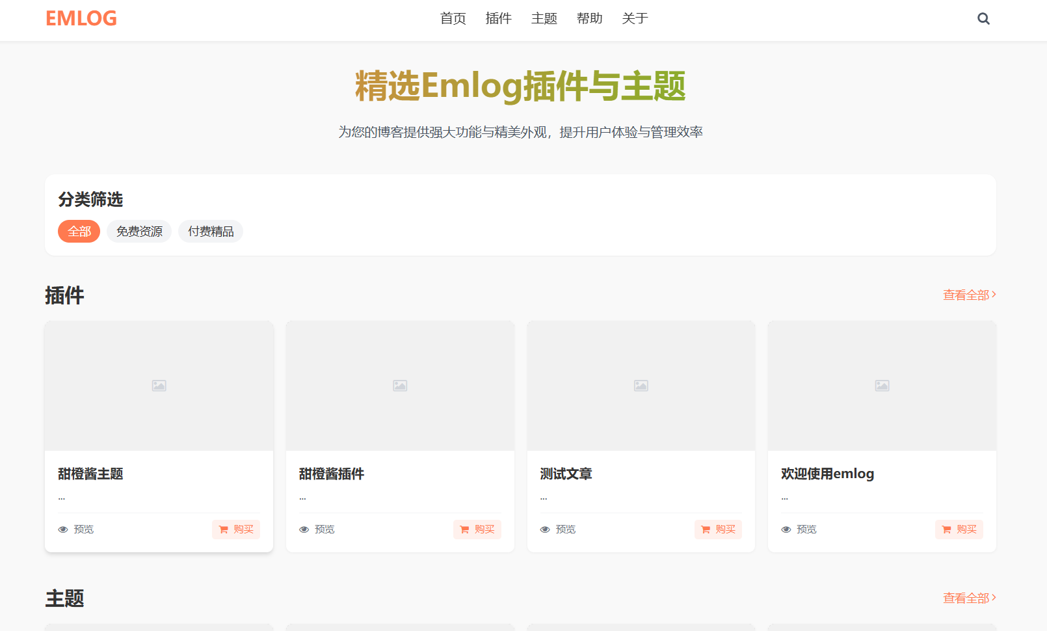Click eye preview icon on 测试文章 card
1047x631 pixels.
pyautogui.click(x=545, y=530)
